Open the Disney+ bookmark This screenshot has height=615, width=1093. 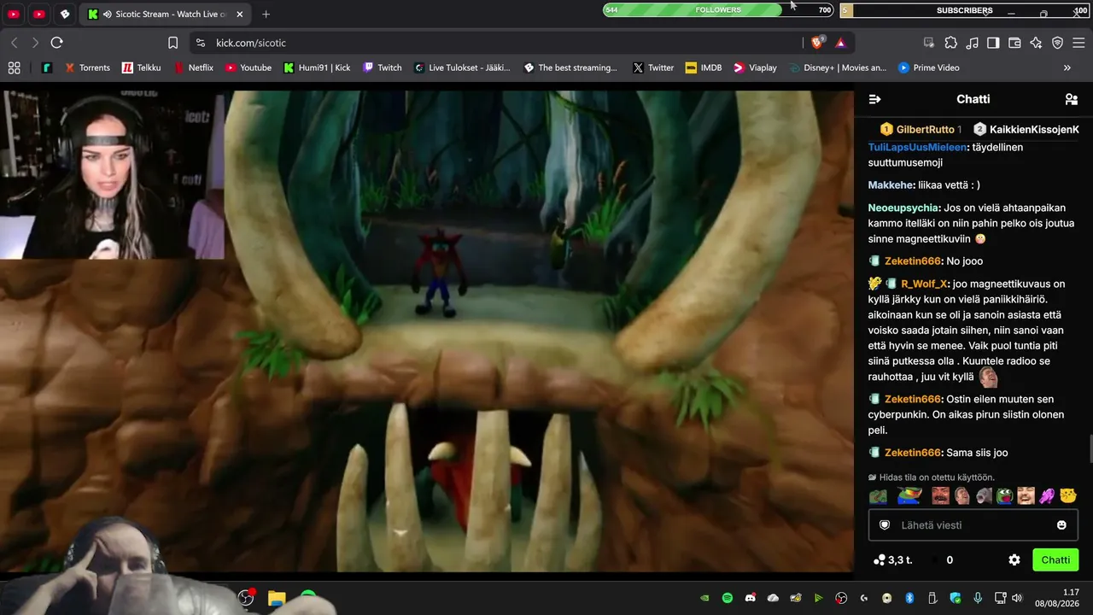838,67
